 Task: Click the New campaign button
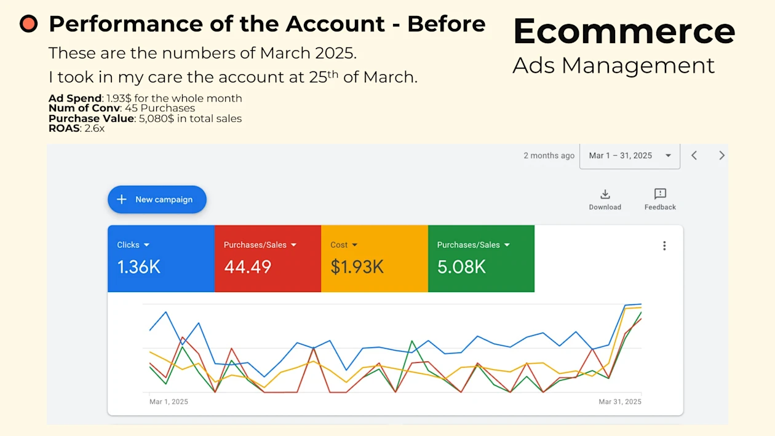157,200
